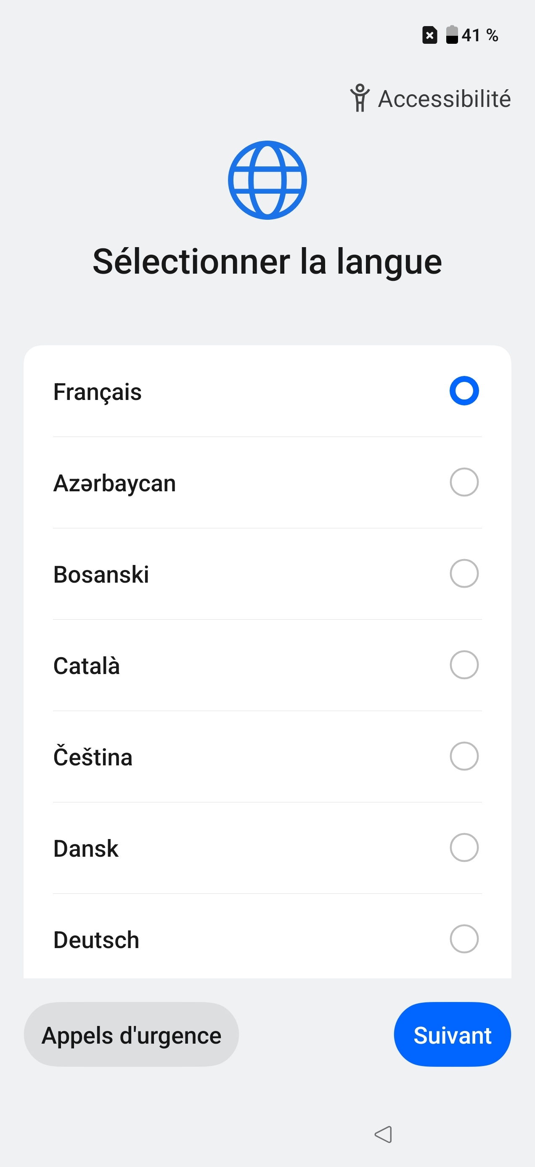Tap the Sélectionner la langue heading
Screen dimensions: 535x1167
[267, 262]
